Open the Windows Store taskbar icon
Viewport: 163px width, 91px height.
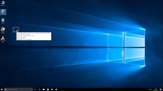(48, 89)
